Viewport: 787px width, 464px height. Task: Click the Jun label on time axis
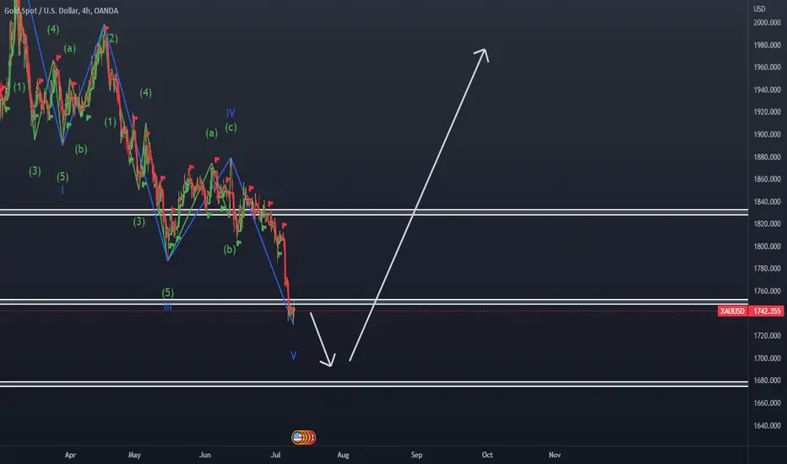(205, 455)
